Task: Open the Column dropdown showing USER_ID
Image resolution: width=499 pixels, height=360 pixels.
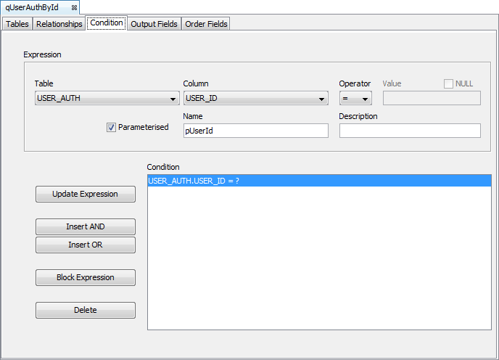Action: (x=255, y=99)
